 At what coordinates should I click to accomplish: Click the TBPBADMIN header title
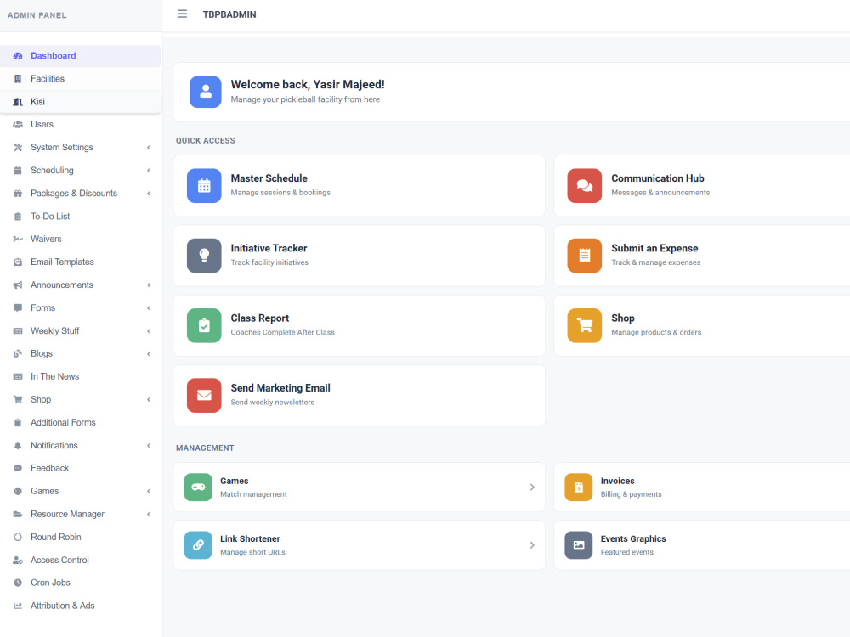(x=229, y=14)
